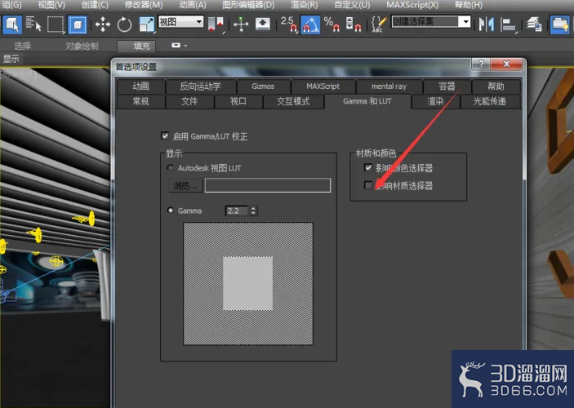The image size is (574, 408).
Task: Switch to MAXScript tab in dialog
Action: pyautogui.click(x=323, y=86)
